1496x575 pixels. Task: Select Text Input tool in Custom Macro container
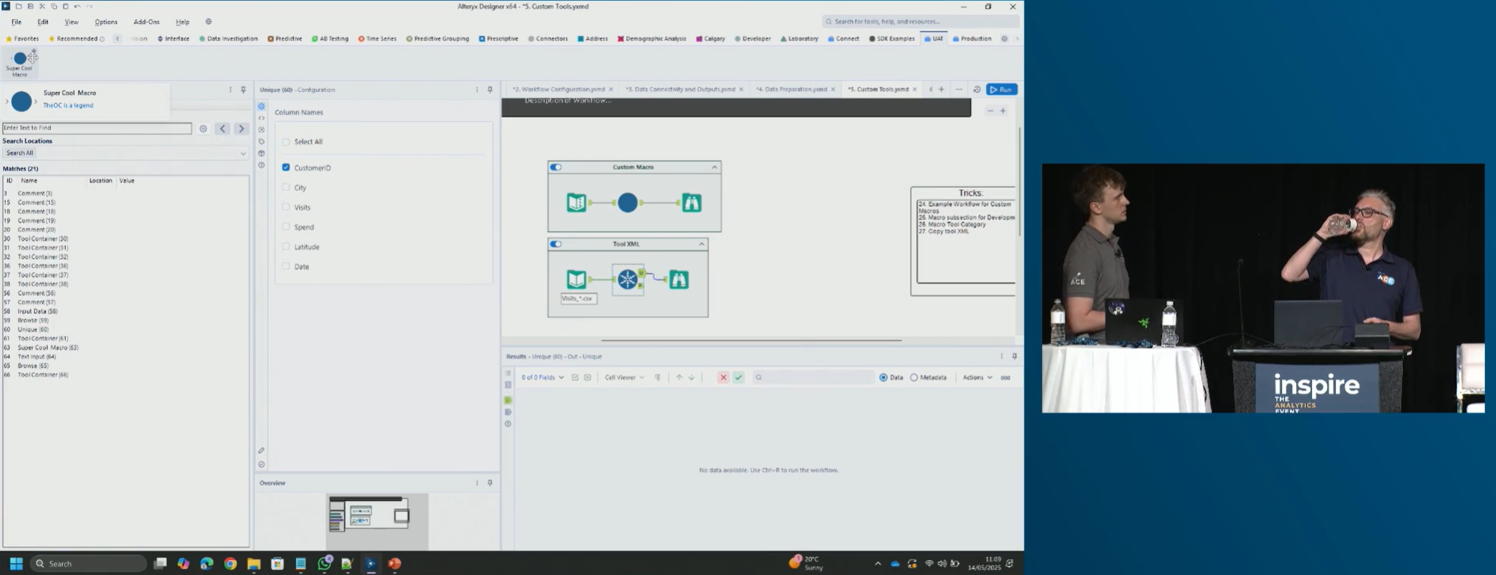coord(577,203)
